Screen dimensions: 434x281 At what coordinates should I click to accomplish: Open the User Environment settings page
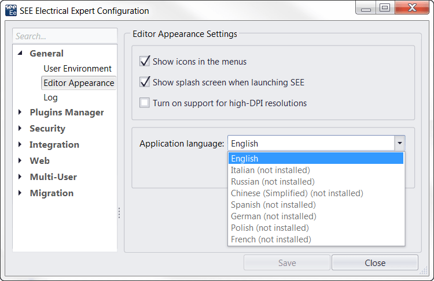click(x=78, y=69)
